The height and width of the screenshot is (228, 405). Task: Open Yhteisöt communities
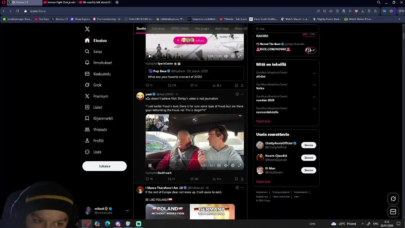coord(96,130)
